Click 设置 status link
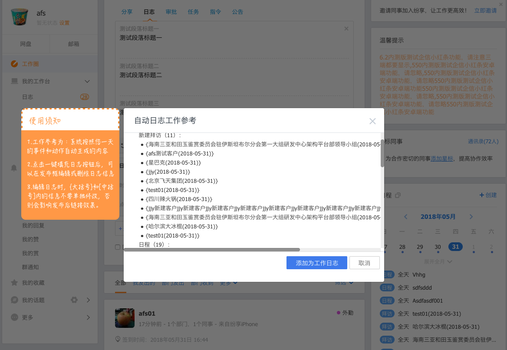This screenshot has height=350, width=507. [64, 23]
